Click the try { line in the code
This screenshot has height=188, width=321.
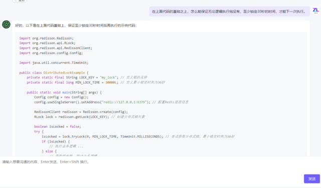(x=39, y=131)
